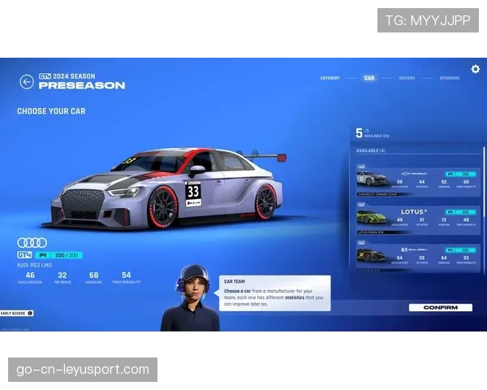The width and height of the screenshot is (487, 390).
Task: Click the car list vertical scrollbar
Action: point(484,182)
